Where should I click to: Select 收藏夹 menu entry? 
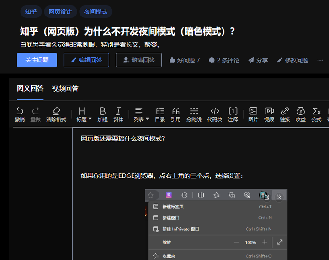pyautogui.click(x=218, y=256)
